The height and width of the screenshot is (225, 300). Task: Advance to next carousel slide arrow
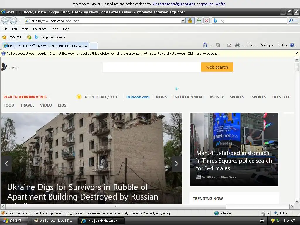point(177,163)
